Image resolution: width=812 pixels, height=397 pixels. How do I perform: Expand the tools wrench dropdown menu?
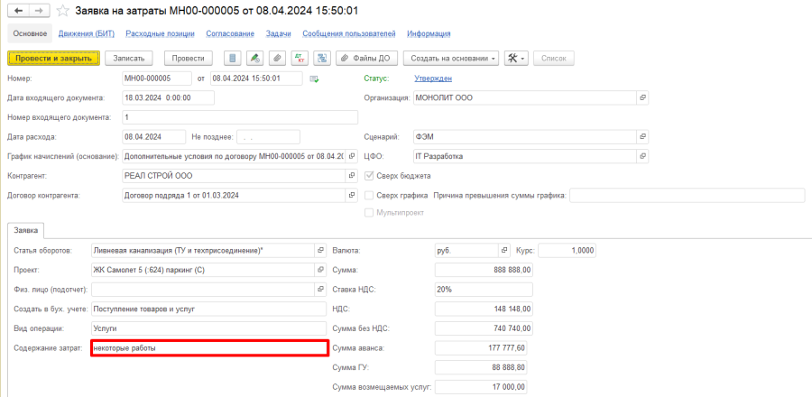517,58
